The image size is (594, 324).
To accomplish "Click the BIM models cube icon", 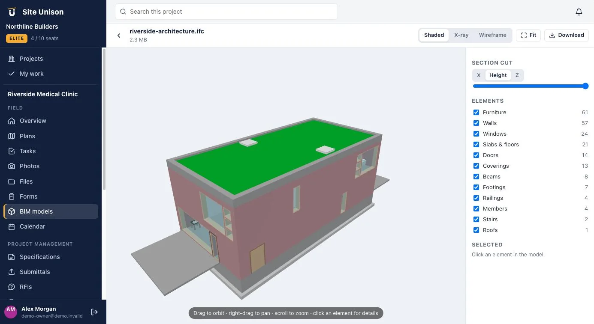I will click(x=12, y=211).
